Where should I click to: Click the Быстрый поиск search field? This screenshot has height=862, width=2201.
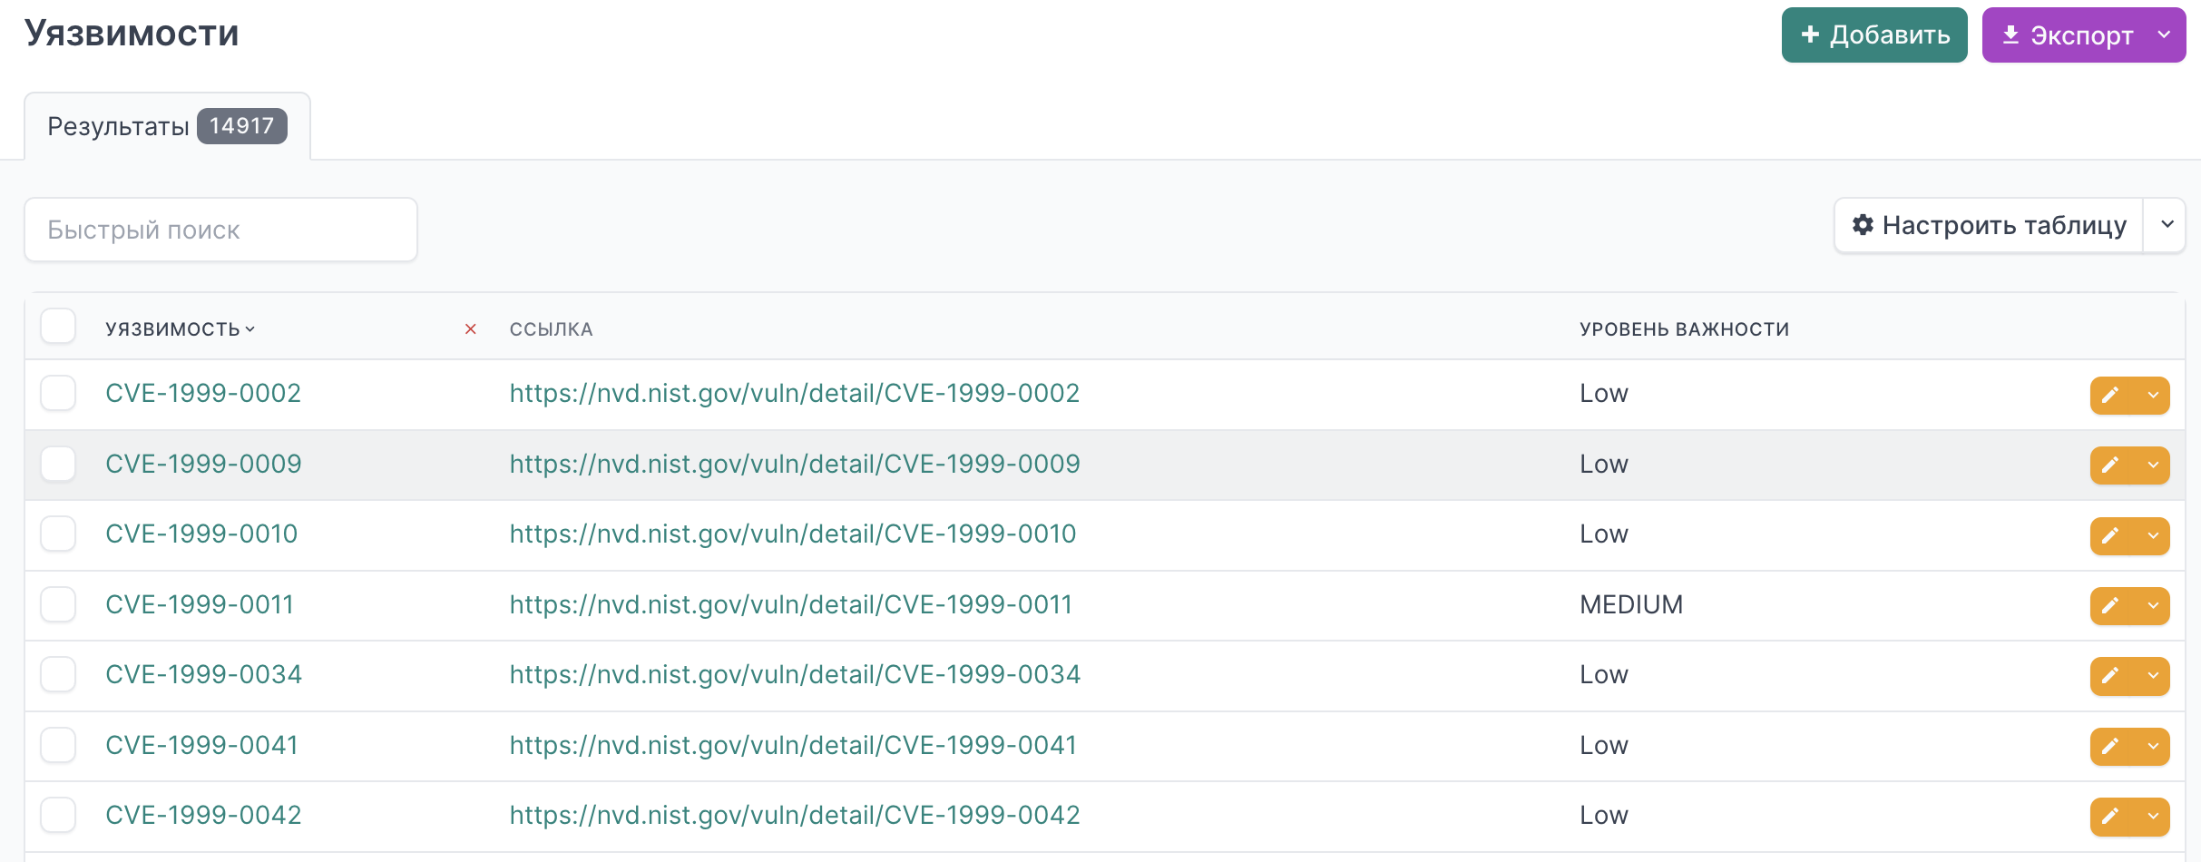tap(220, 230)
